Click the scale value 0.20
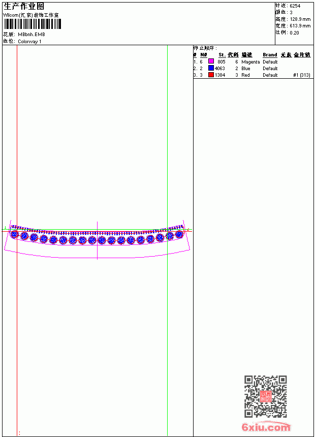The width and height of the screenshot is (315, 437). [x=294, y=33]
